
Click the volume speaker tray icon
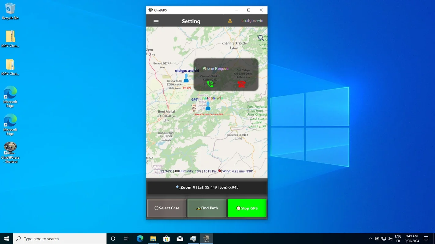pyautogui.click(x=390, y=239)
